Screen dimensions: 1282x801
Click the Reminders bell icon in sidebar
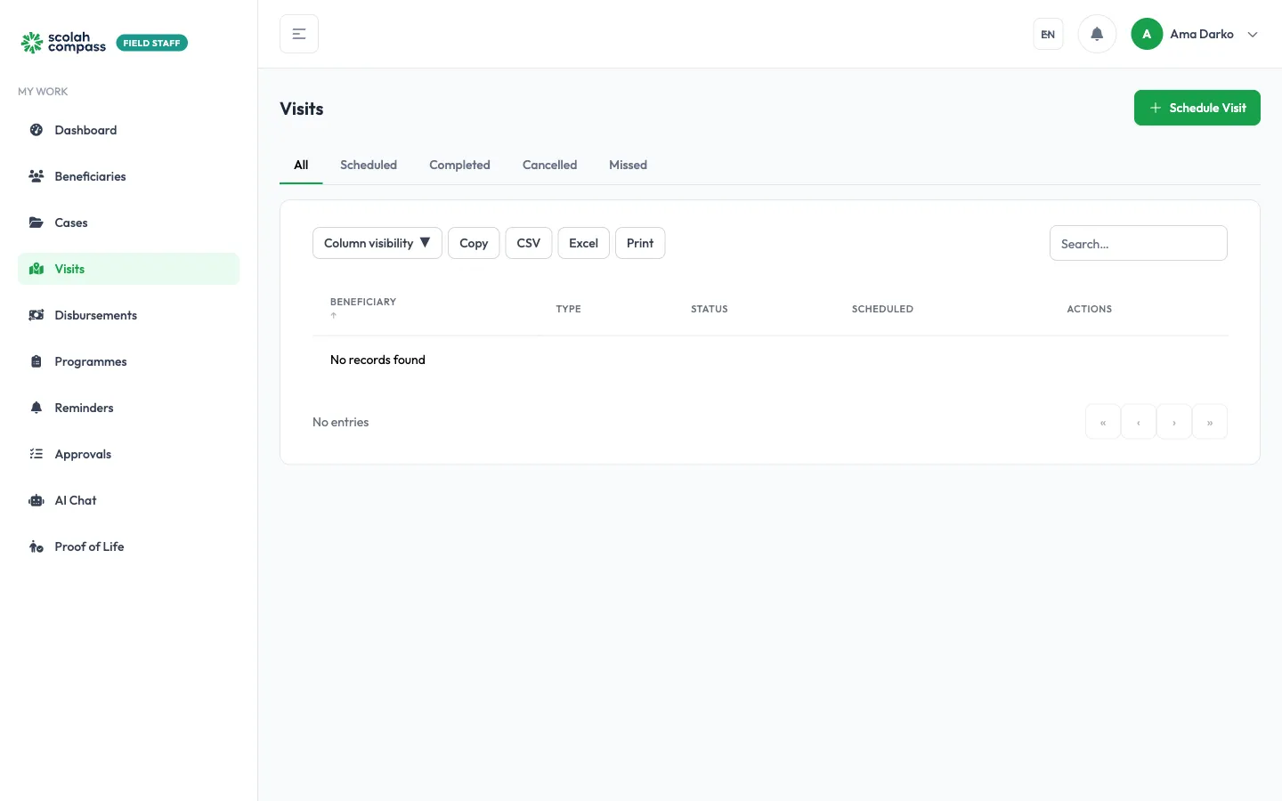pyautogui.click(x=37, y=408)
